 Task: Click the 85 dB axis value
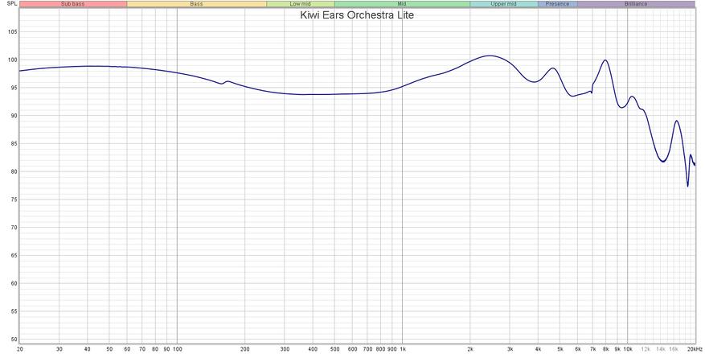point(14,144)
